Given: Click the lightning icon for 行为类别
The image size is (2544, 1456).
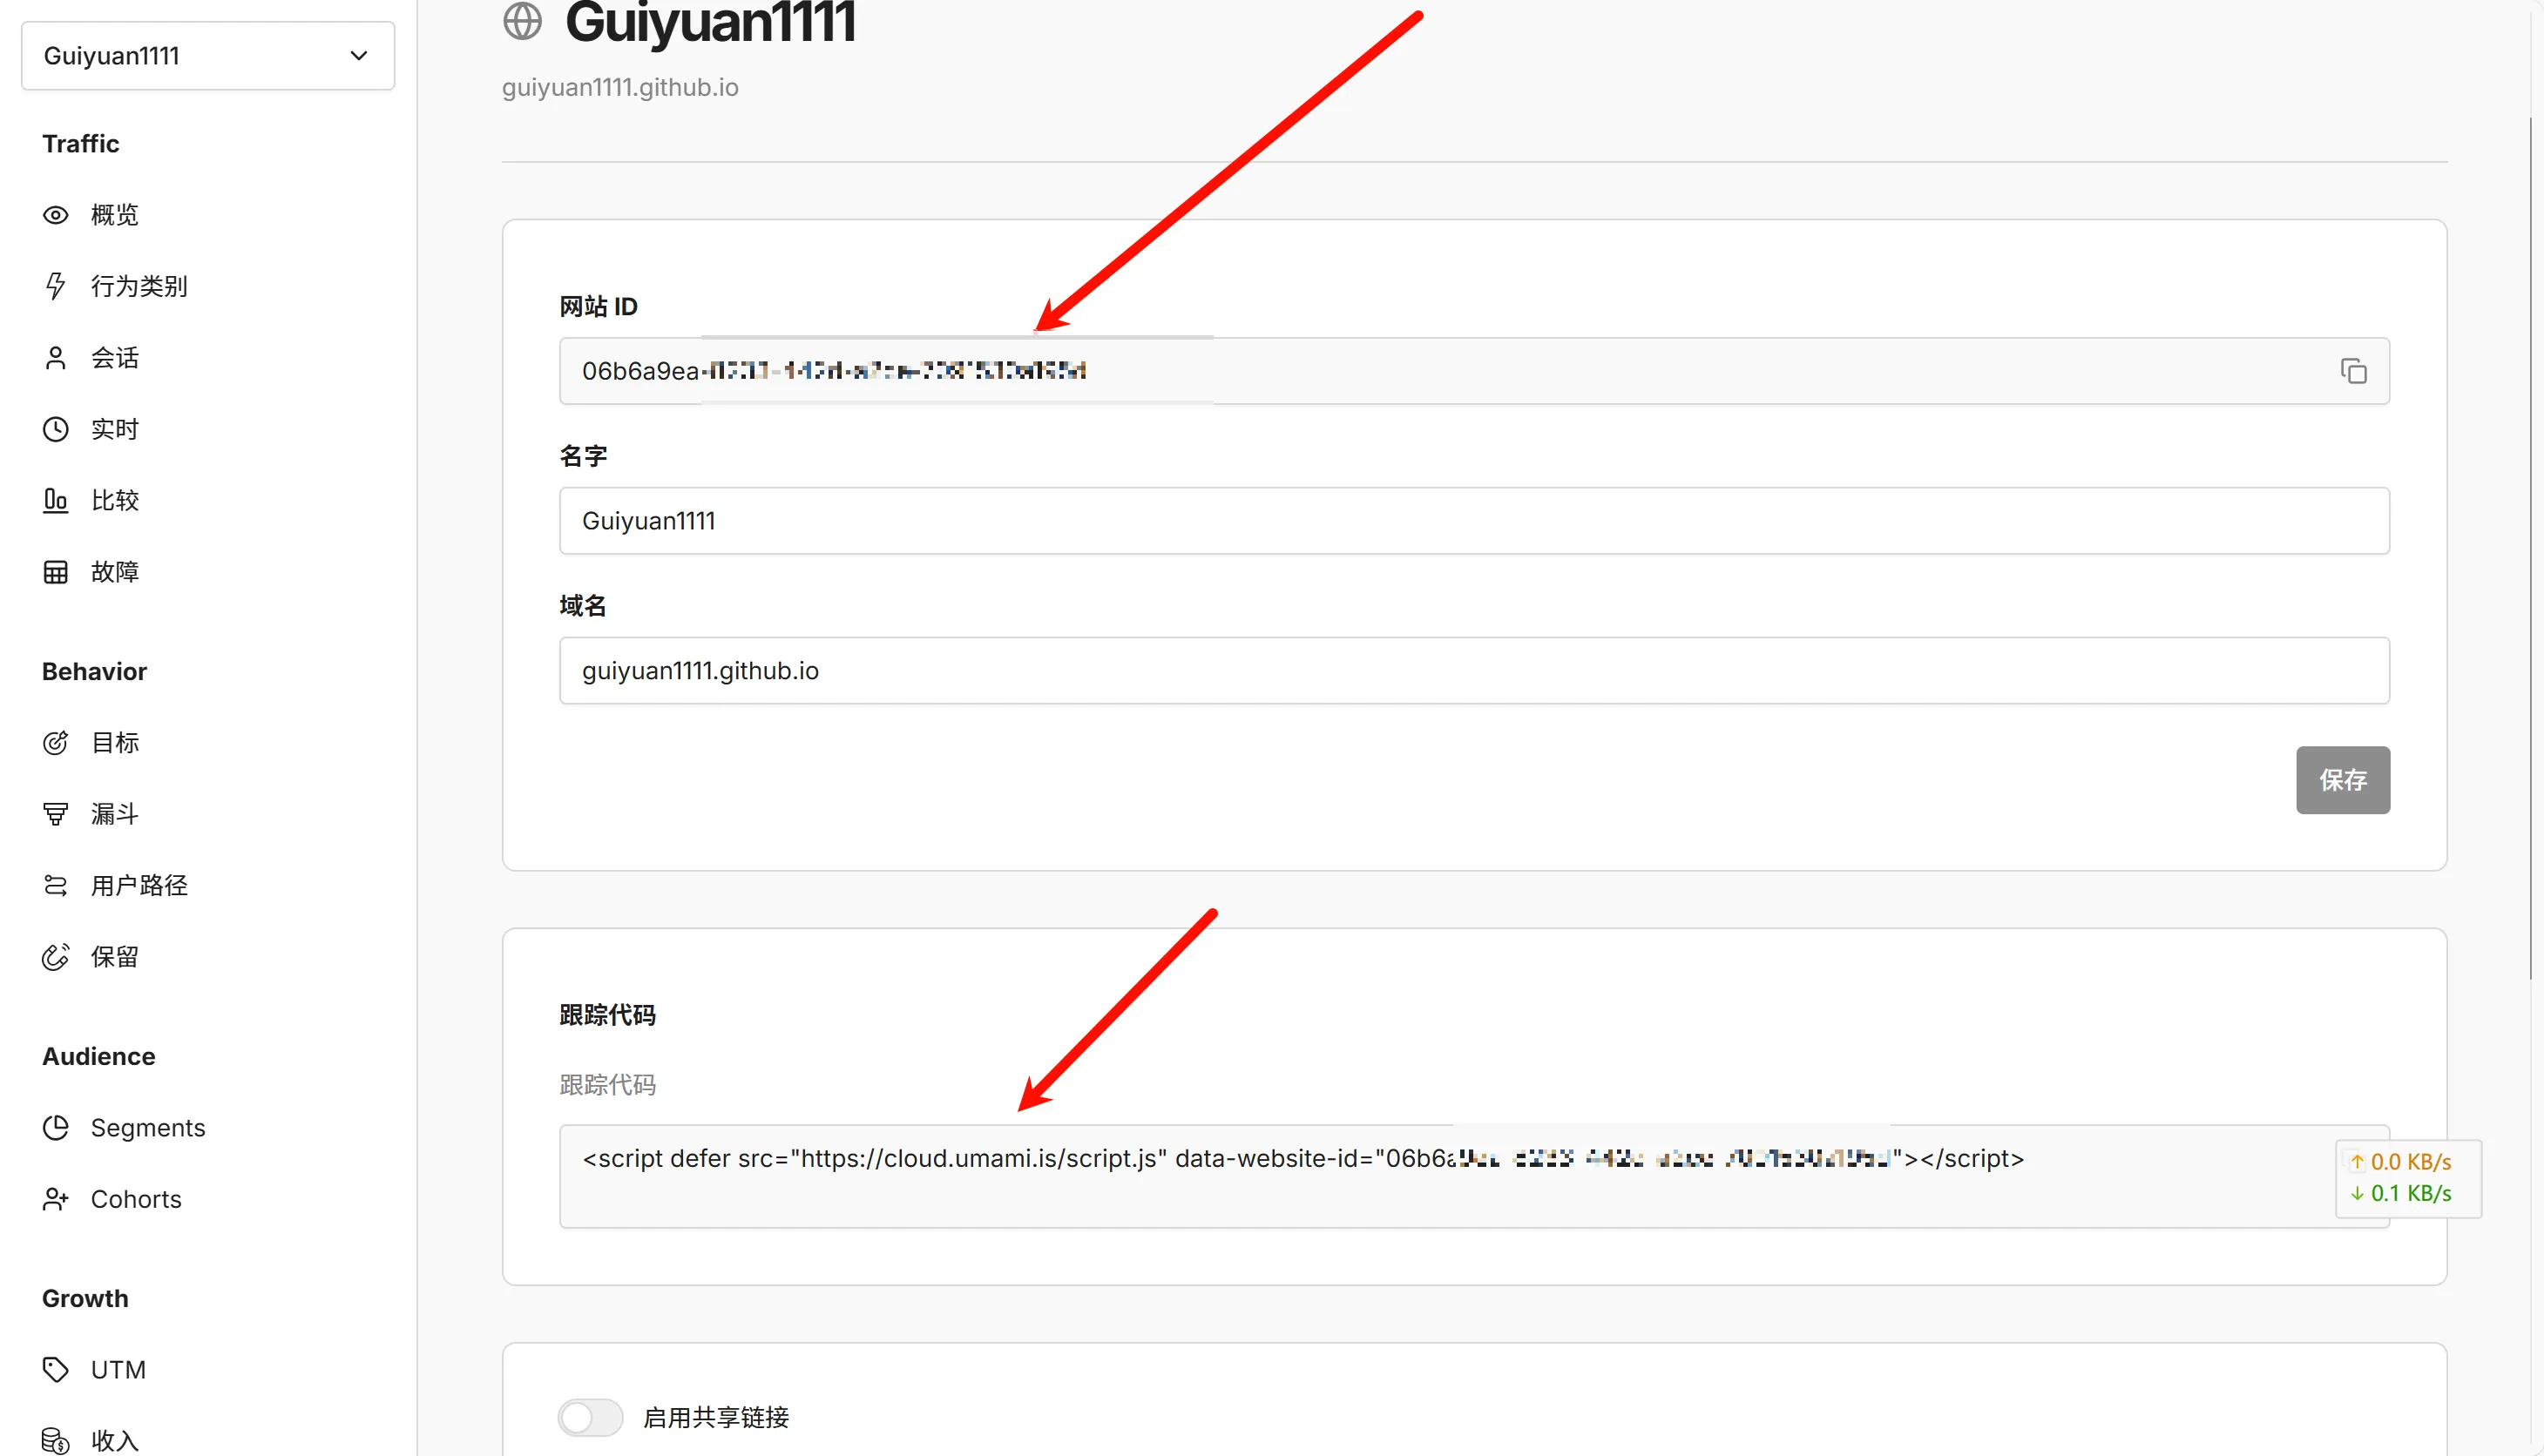Looking at the screenshot, I should pyautogui.click(x=56, y=286).
